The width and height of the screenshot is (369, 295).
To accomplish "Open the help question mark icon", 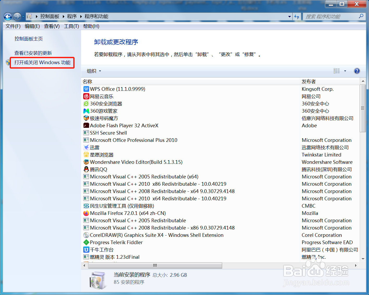I will coord(357,71).
